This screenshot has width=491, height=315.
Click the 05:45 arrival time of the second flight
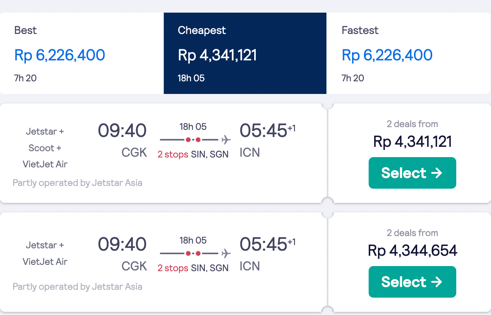[263, 245]
